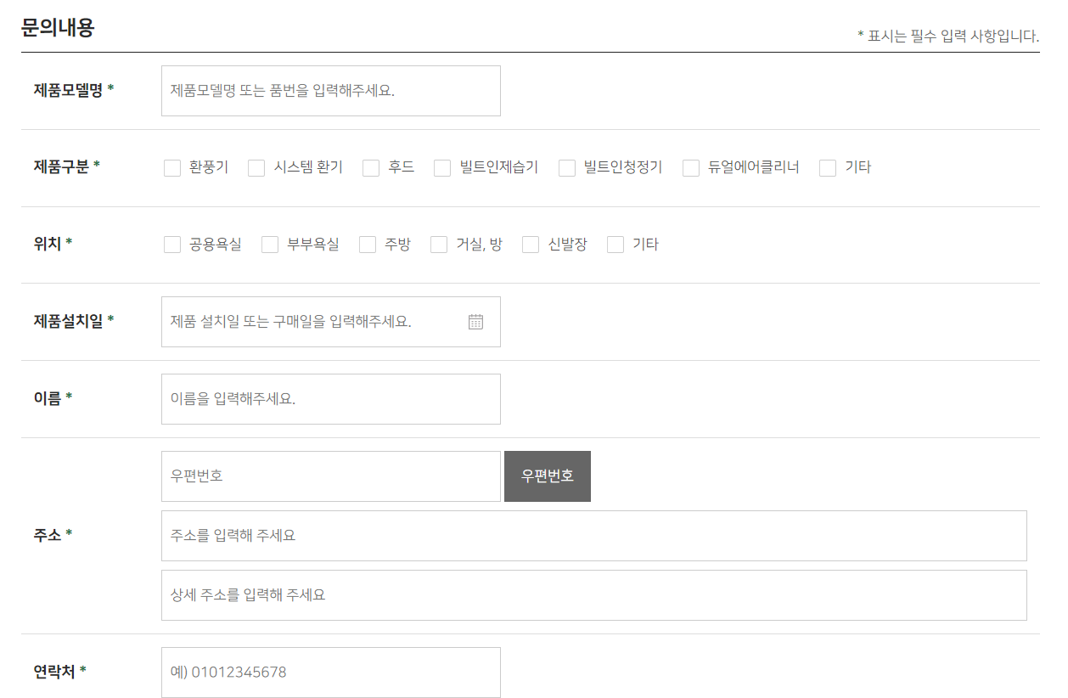This screenshot has width=1068, height=698.
Task: Click the main 주소 address input field
Action: pos(424,535)
